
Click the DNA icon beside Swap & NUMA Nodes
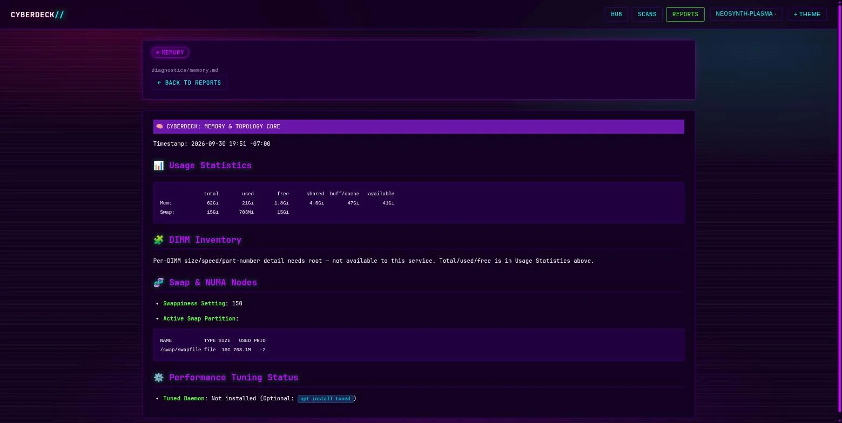[159, 283]
